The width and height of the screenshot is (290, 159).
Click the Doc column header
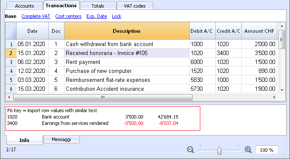click(56, 31)
